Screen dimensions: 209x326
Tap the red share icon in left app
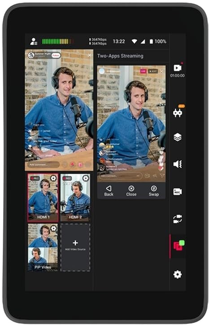point(72,165)
